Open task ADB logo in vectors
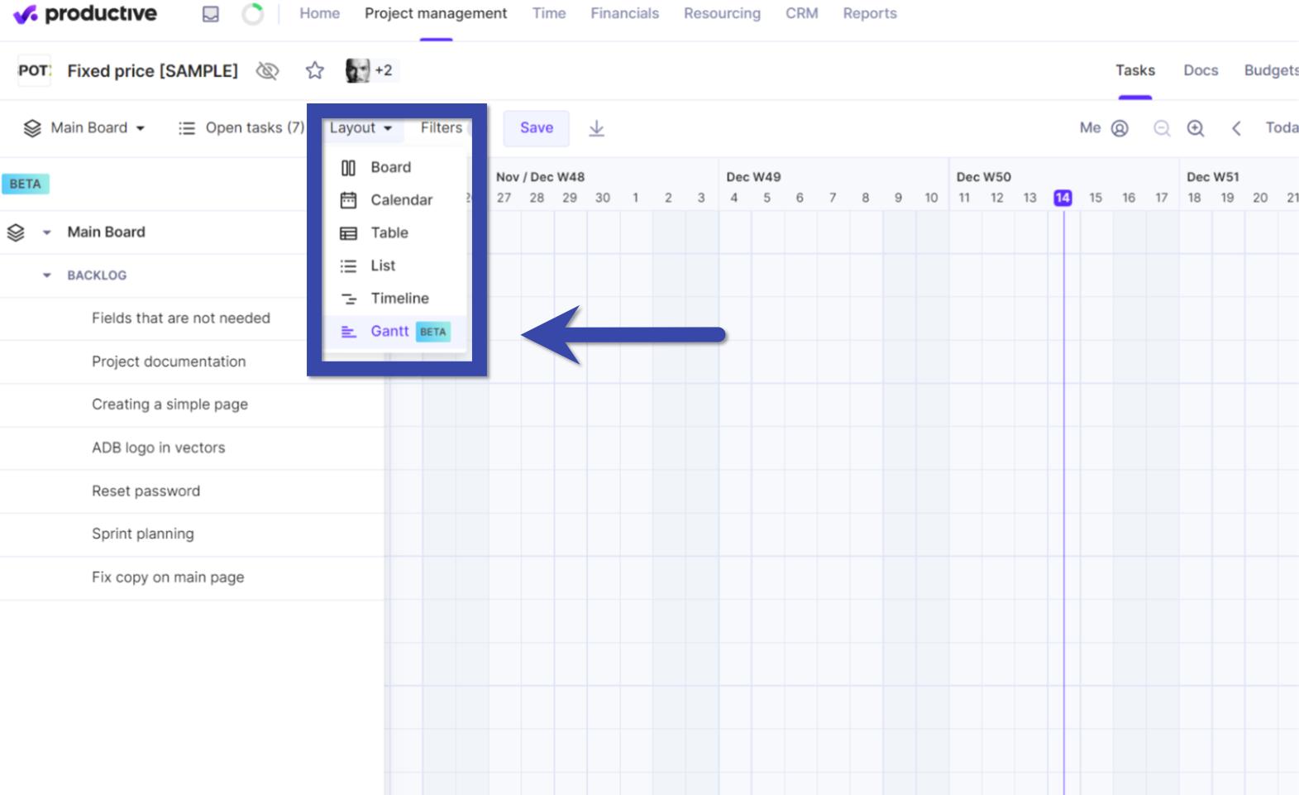The image size is (1299, 795). tap(158, 448)
